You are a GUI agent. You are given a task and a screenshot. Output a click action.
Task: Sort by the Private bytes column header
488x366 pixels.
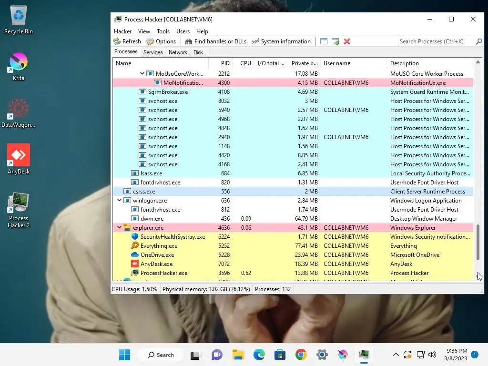pos(304,63)
